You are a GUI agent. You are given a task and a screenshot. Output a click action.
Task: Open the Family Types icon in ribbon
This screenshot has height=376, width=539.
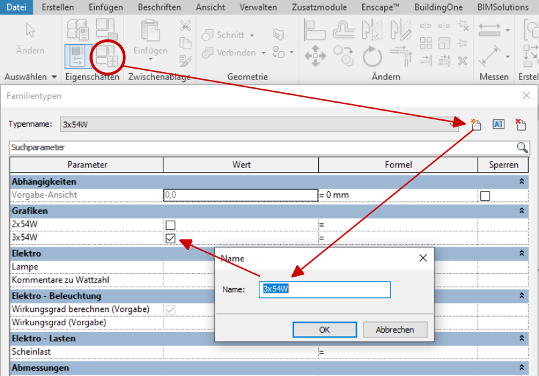[107, 57]
